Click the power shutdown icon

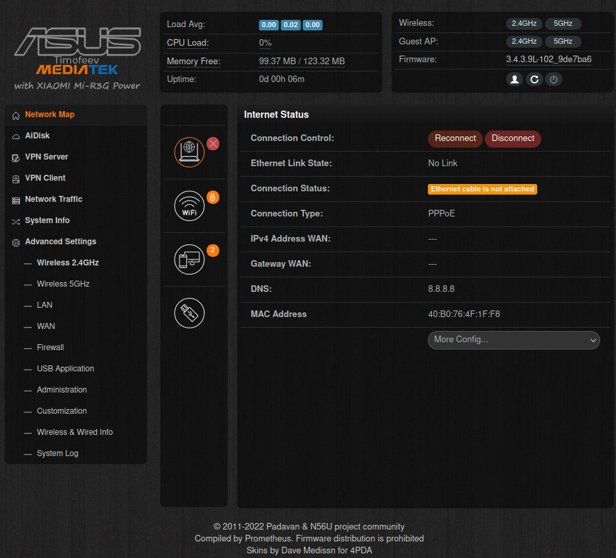click(x=554, y=79)
